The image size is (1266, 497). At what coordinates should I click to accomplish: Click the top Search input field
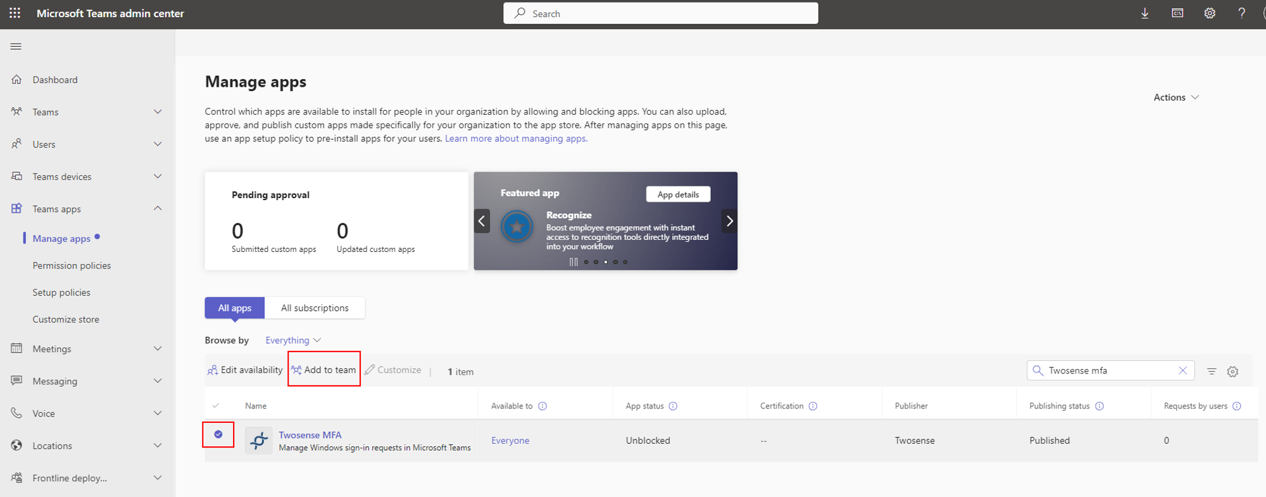click(660, 13)
